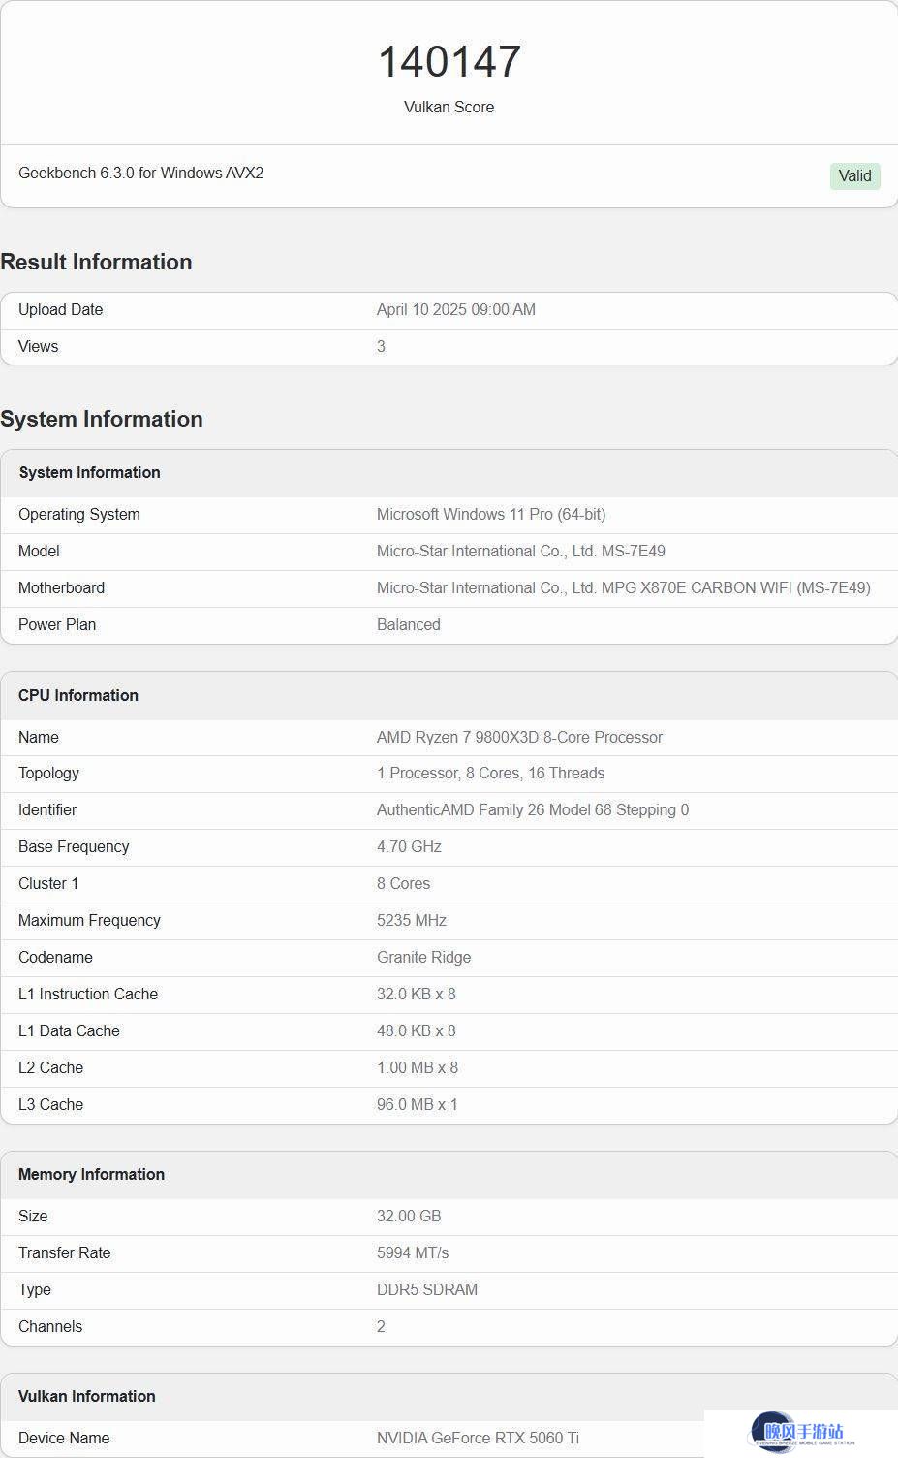Select the 'Geekbench 6.3.0 for Windows AVX2' text

(140, 174)
